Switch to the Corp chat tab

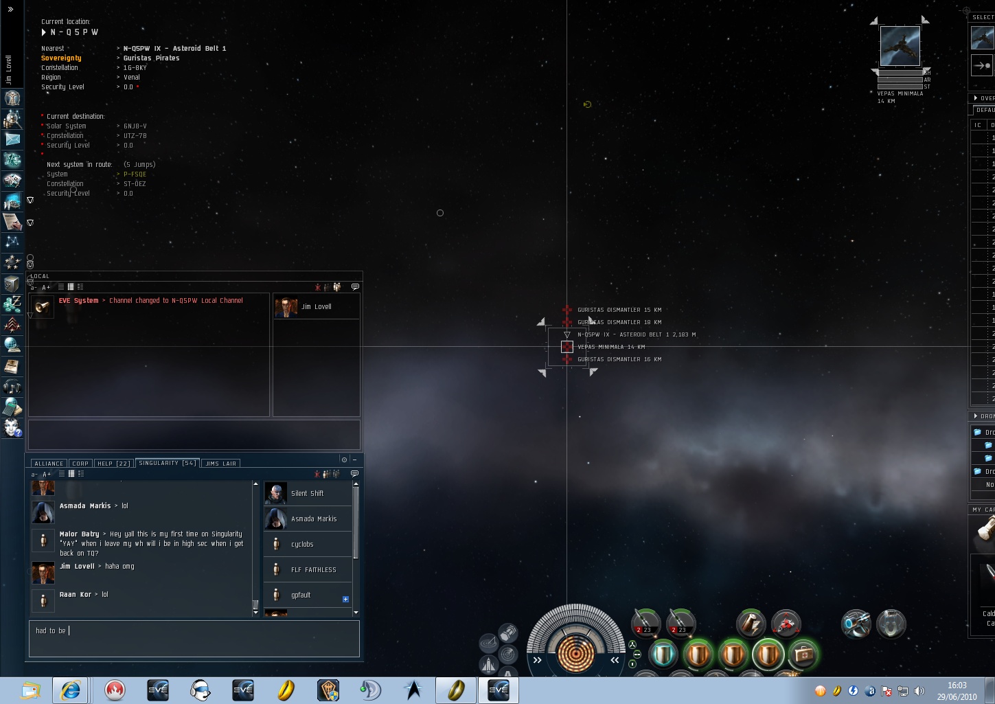tap(80, 464)
